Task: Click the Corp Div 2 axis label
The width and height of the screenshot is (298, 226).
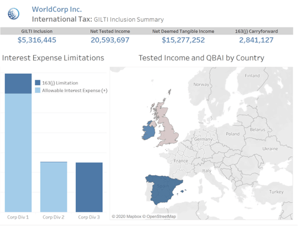Action: pos(54,217)
